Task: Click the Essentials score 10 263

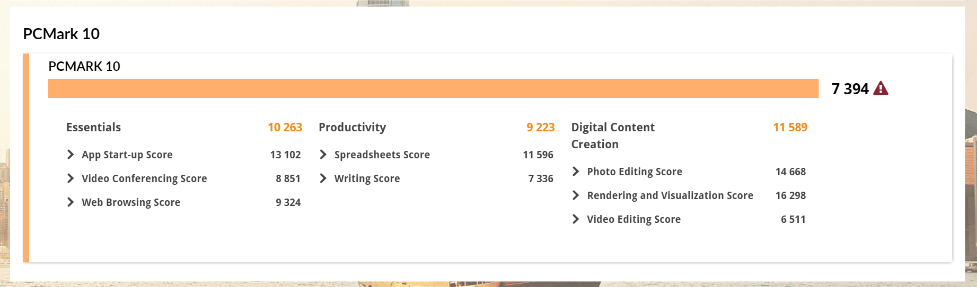Action: pyautogui.click(x=285, y=127)
